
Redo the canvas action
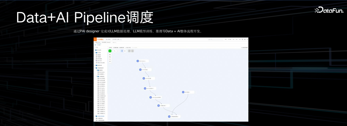[x=118, y=51]
